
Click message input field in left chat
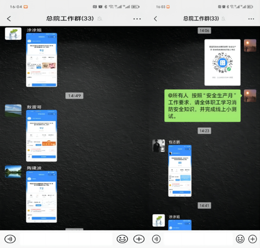click(66, 239)
